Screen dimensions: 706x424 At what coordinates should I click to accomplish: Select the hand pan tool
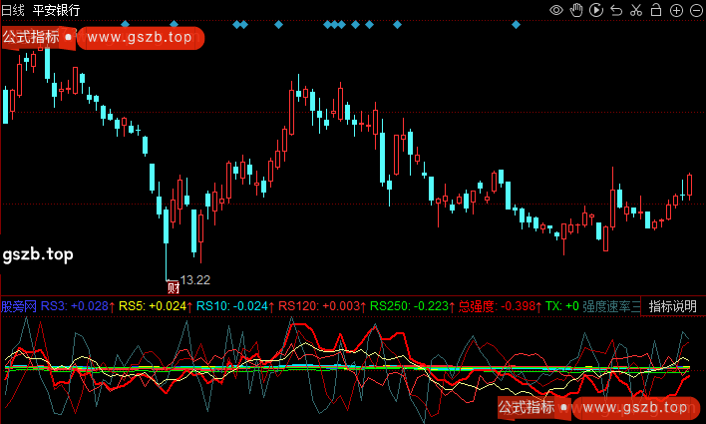coord(577,9)
